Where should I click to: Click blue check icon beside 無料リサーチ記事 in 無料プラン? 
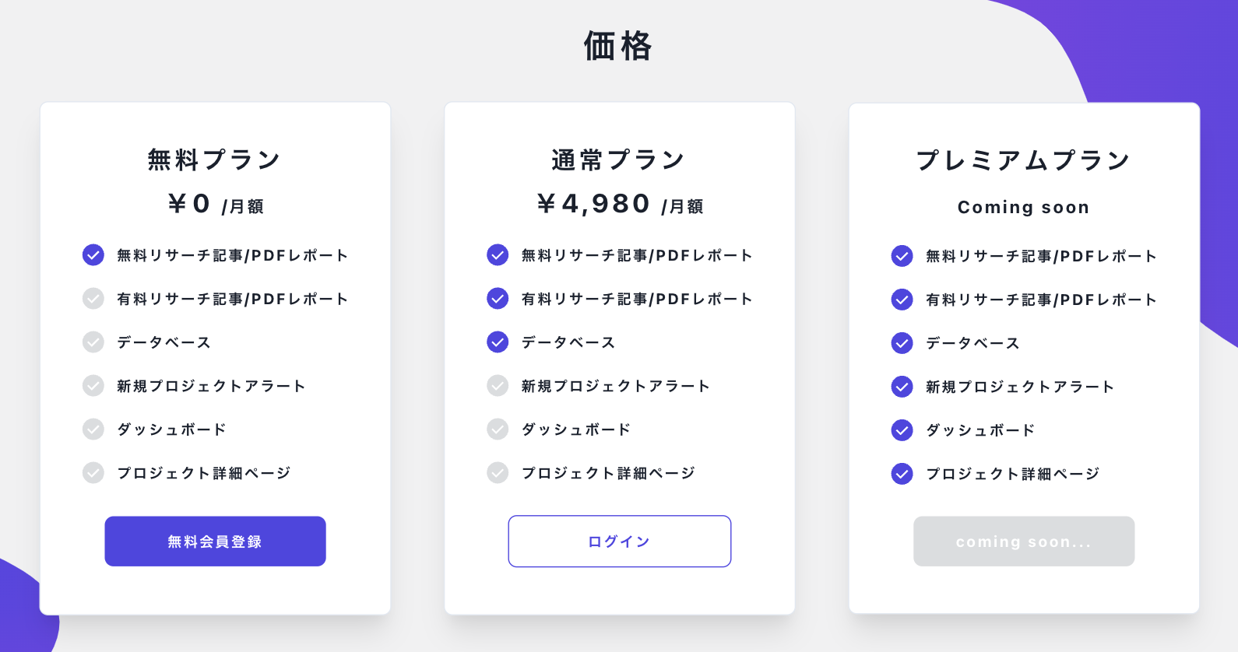(x=93, y=255)
